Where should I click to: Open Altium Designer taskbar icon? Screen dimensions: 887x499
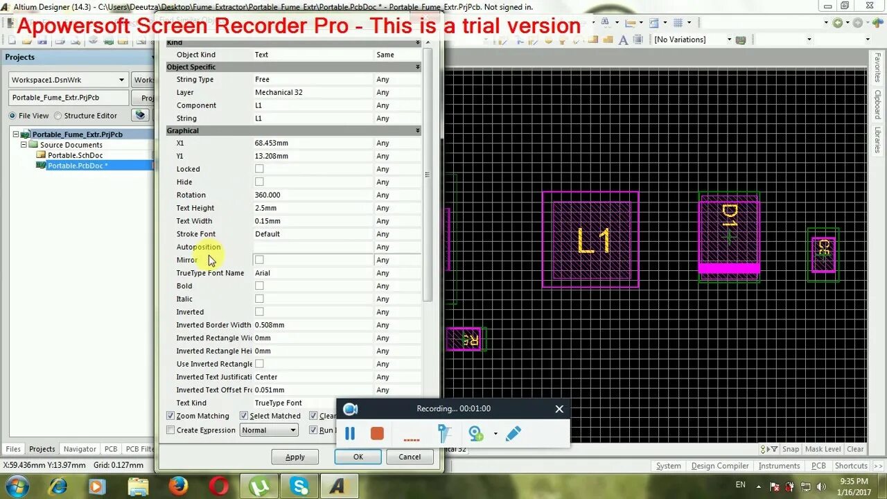(338, 486)
